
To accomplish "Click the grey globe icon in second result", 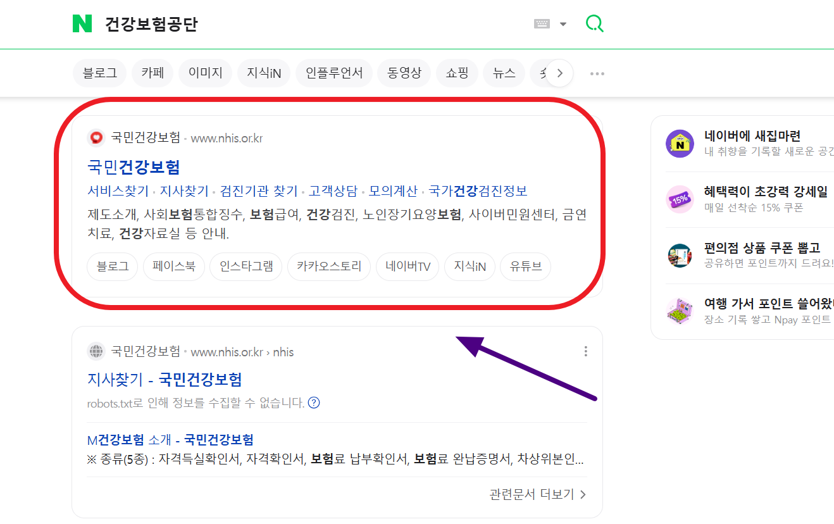I will (96, 351).
